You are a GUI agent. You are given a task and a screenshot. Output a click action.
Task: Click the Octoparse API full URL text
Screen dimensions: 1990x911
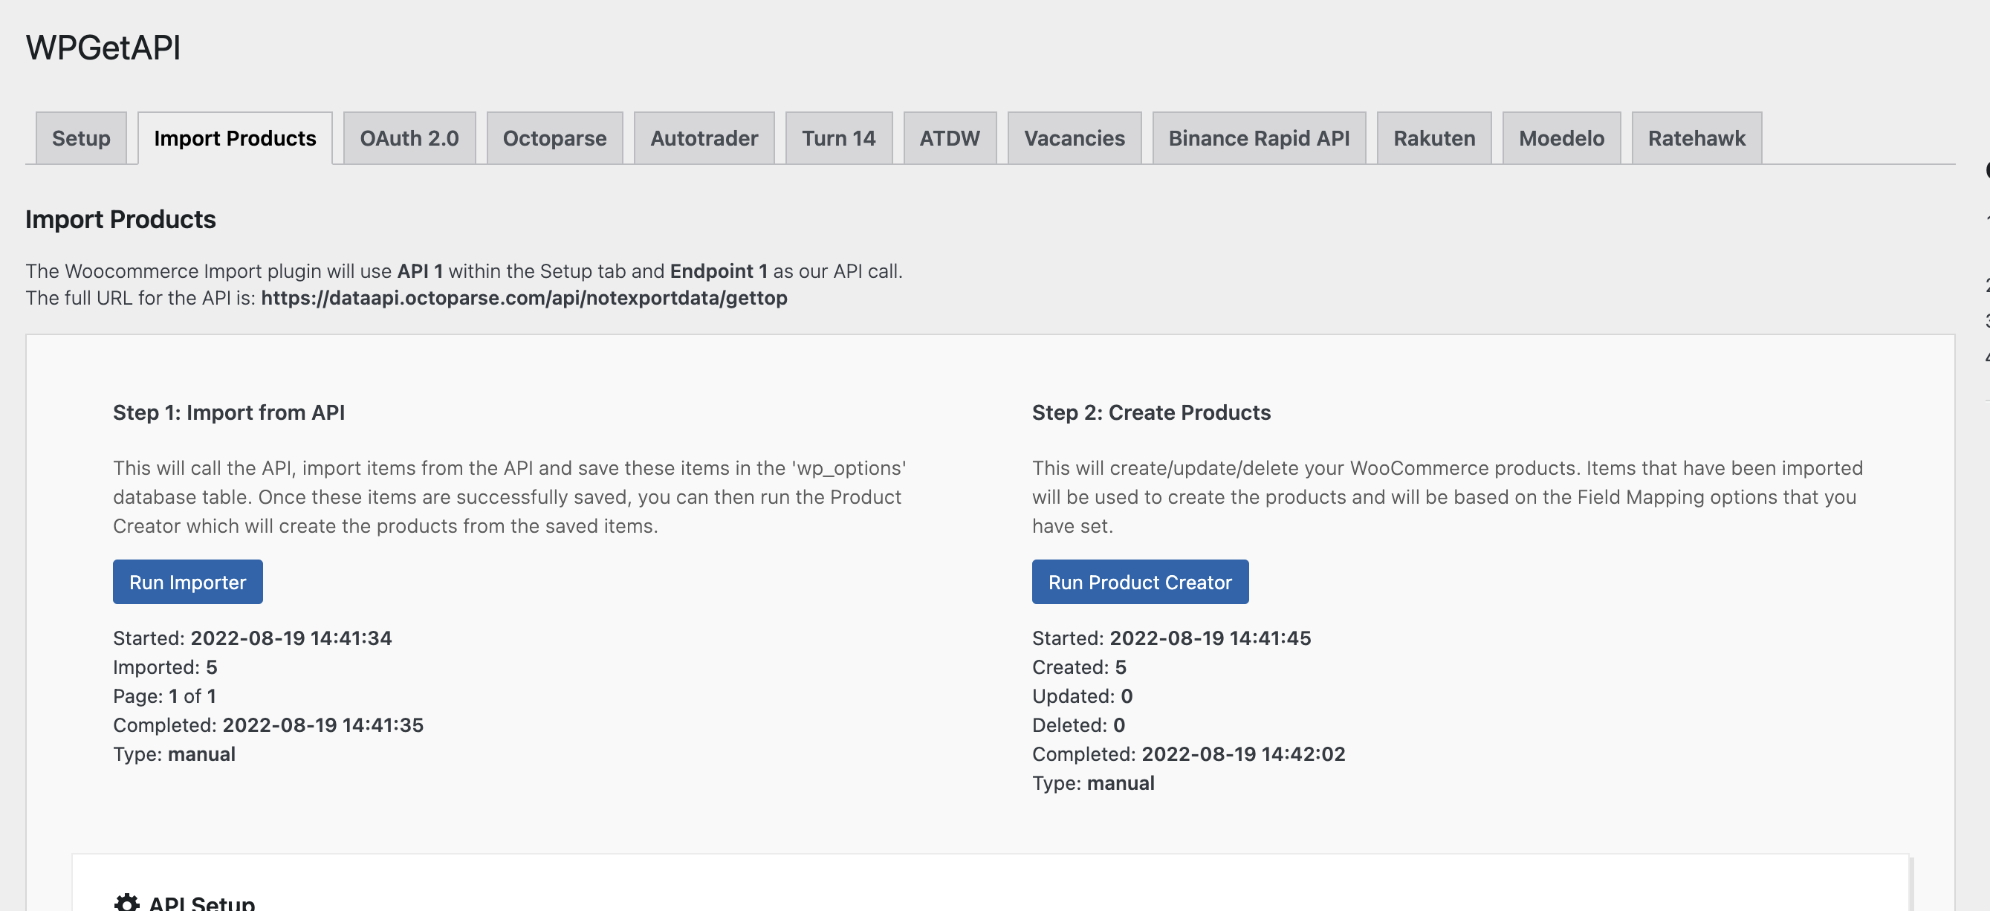click(x=524, y=297)
